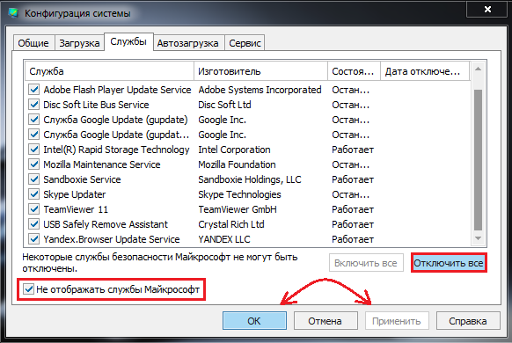Toggle 'Не отображать службы Майкрософт' checkbox

(28, 289)
